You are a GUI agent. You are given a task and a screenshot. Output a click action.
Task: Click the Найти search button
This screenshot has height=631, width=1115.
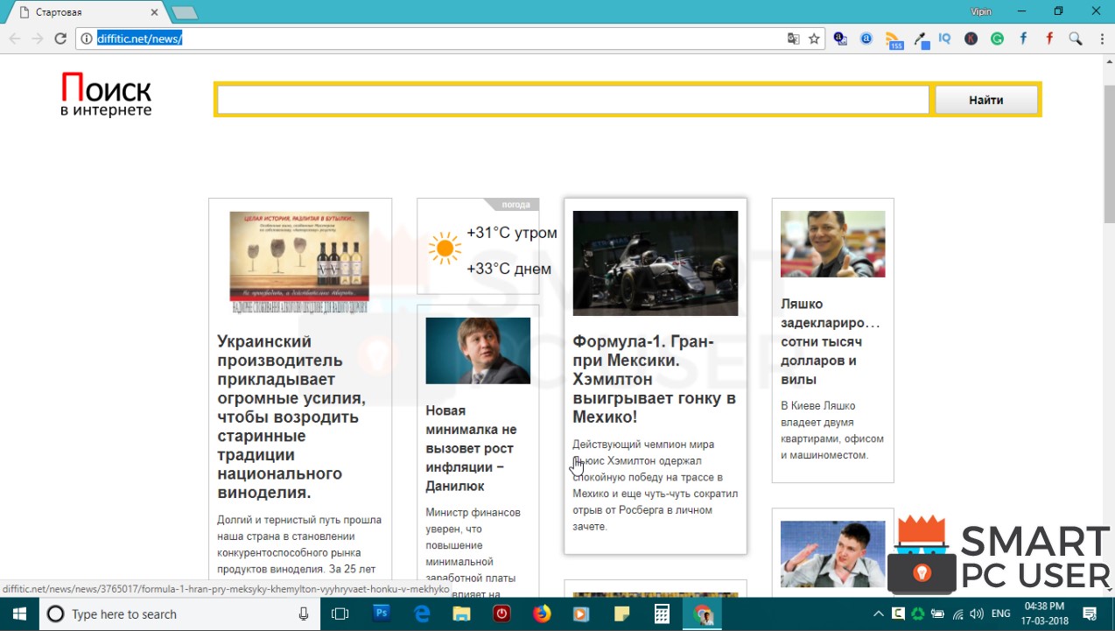pyautogui.click(x=986, y=100)
